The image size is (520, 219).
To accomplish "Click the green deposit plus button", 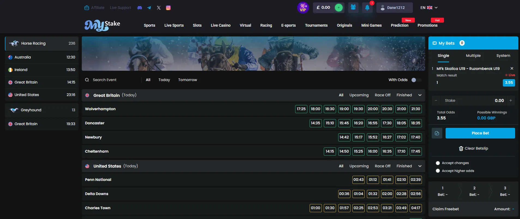I will (x=338, y=8).
